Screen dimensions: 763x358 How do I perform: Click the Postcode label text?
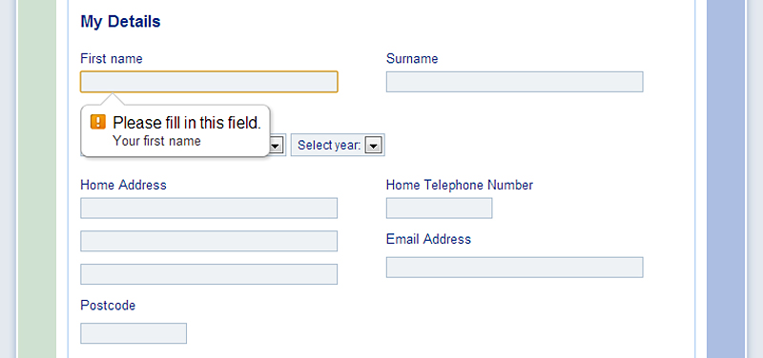[108, 306]
